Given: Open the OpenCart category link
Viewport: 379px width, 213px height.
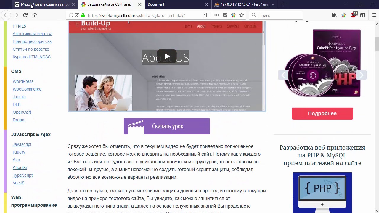Looking at the screenshot, I should tap(22, 112).
